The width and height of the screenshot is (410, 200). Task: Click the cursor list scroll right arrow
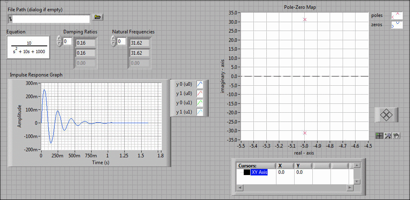[x=350, y=188]
